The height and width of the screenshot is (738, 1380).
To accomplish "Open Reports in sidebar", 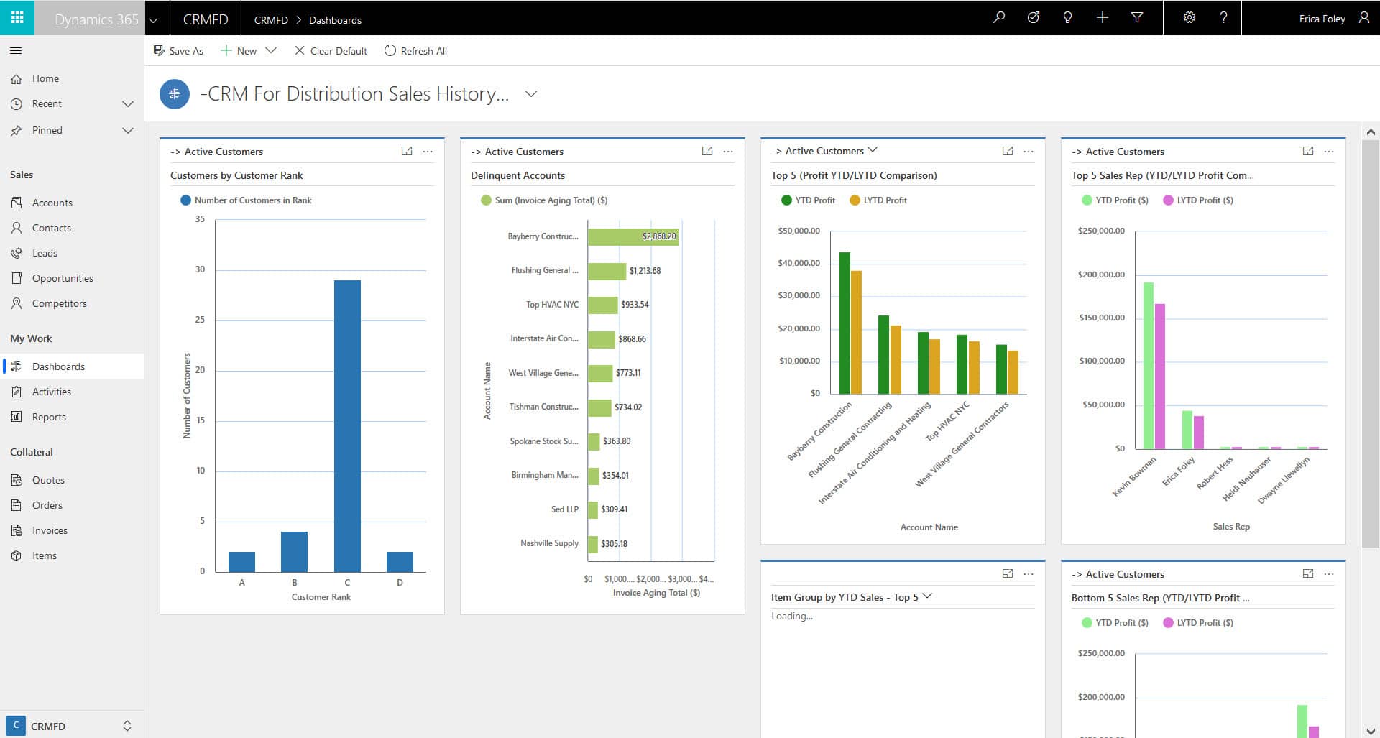I will (72, 417).
